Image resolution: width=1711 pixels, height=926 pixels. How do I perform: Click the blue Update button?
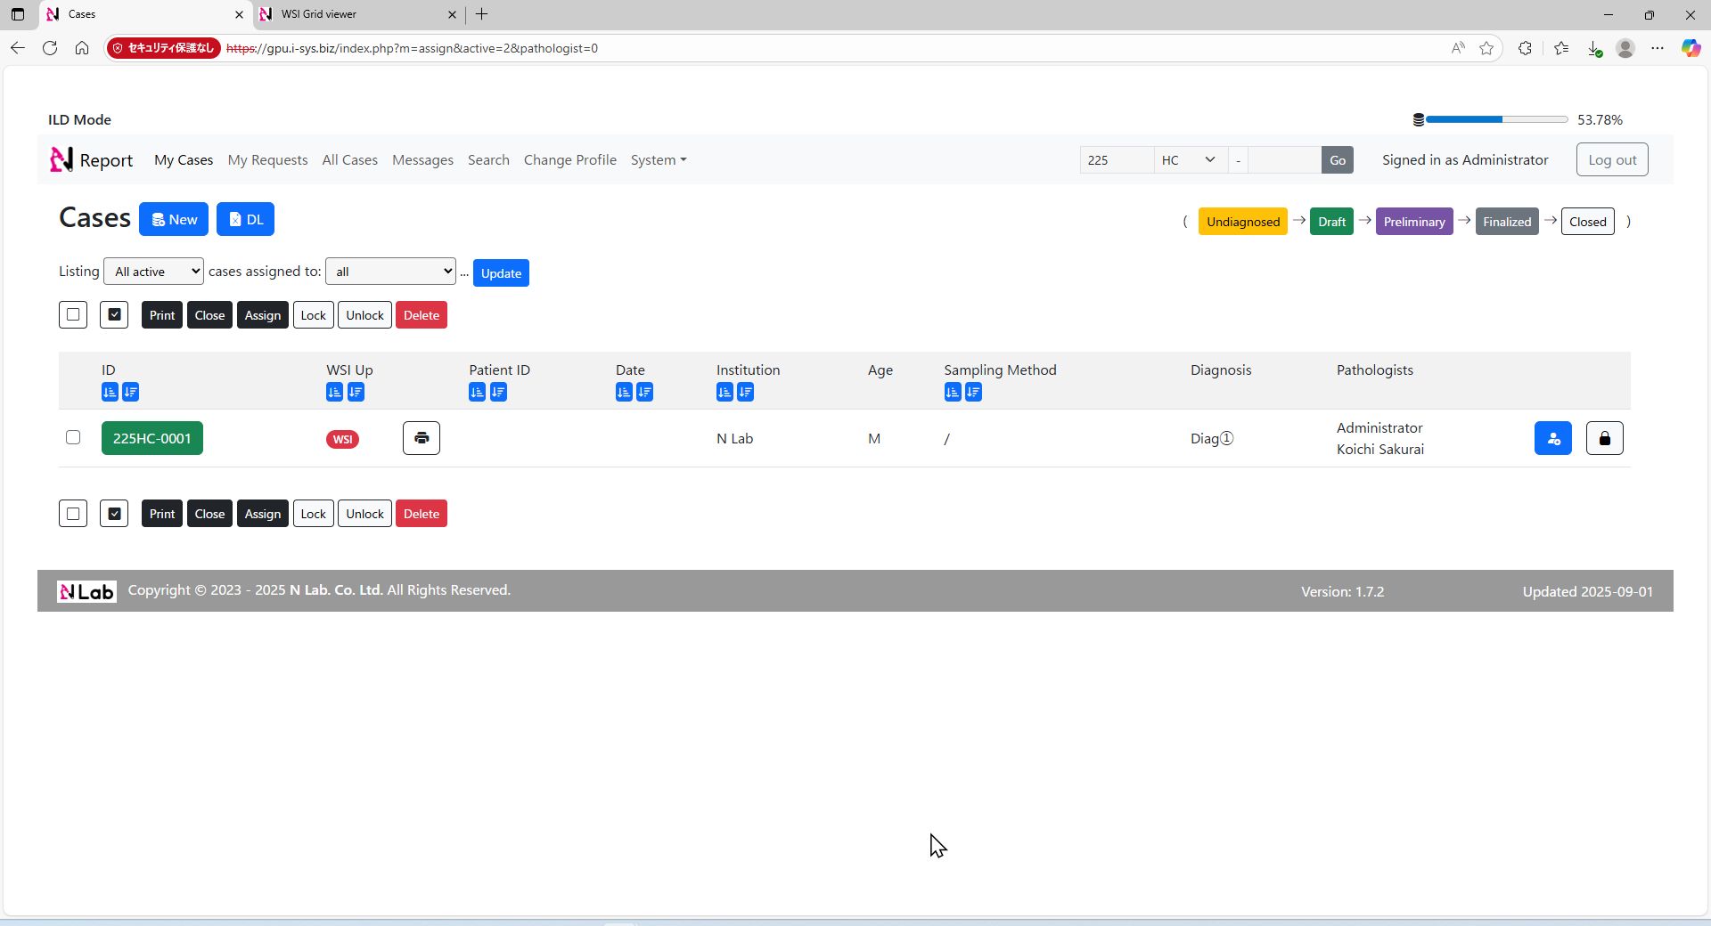(501, 273)
